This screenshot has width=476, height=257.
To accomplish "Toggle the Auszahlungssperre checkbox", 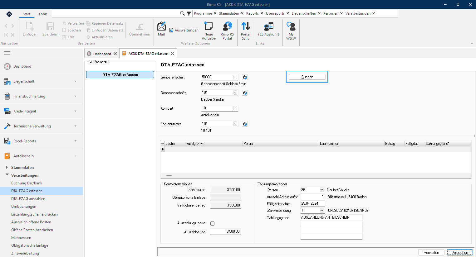I will pos(213,223).
